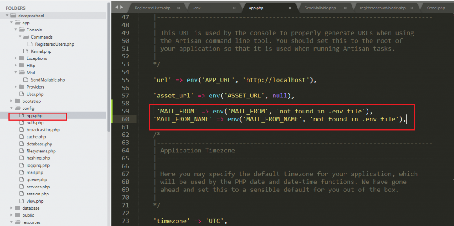The width and height of the screenshot is (454, 226).
Task: Expand the bootstrap folder
Action: 12,101
